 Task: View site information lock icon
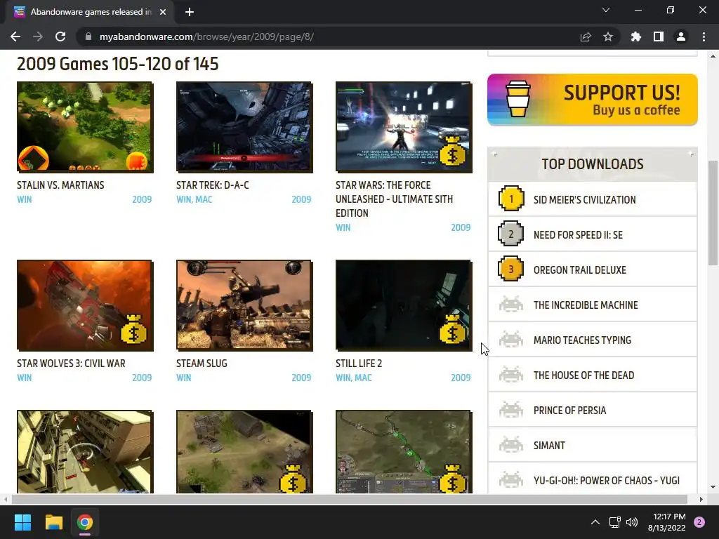88,36
